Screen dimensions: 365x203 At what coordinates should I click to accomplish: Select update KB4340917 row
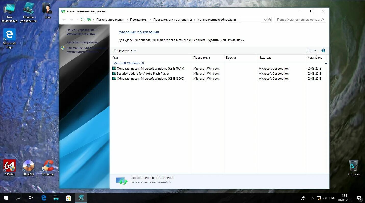click(218, 69)
